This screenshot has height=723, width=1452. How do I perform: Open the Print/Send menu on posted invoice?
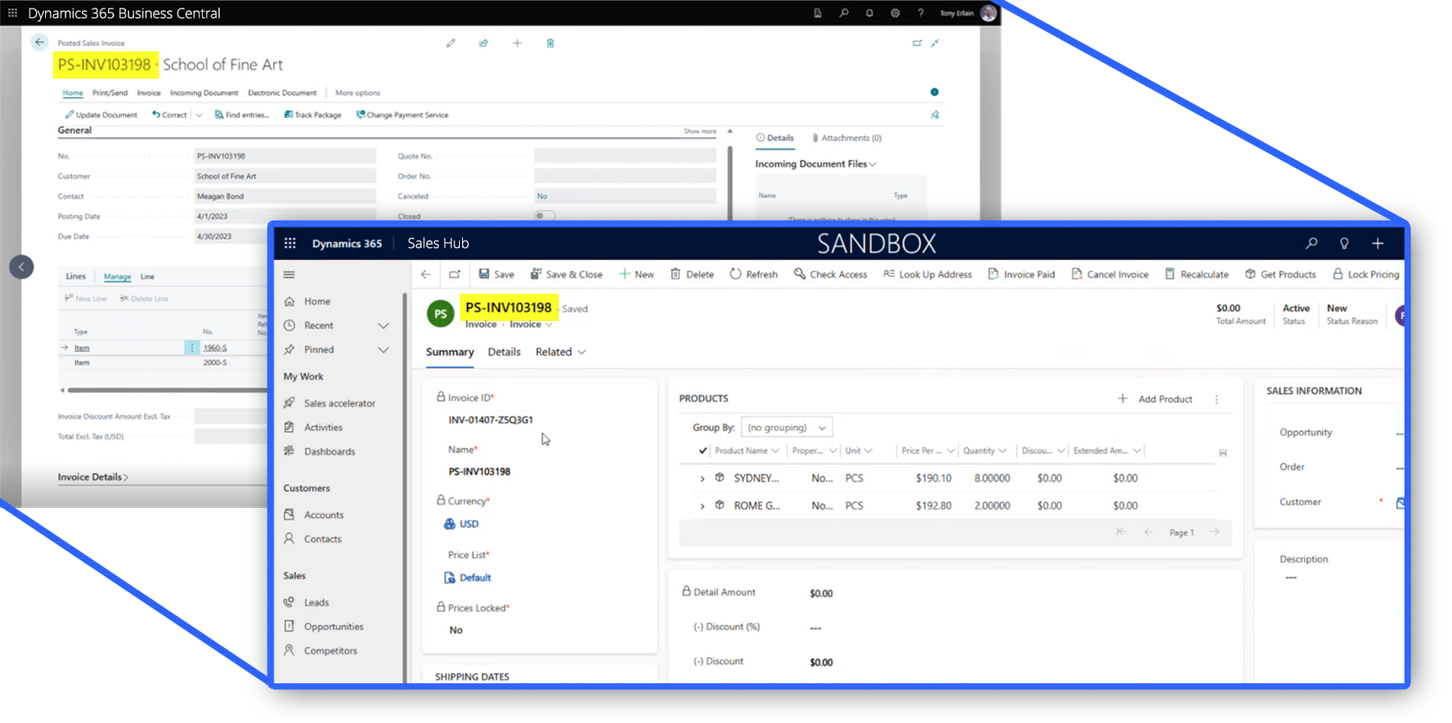[x=110, y=93]
